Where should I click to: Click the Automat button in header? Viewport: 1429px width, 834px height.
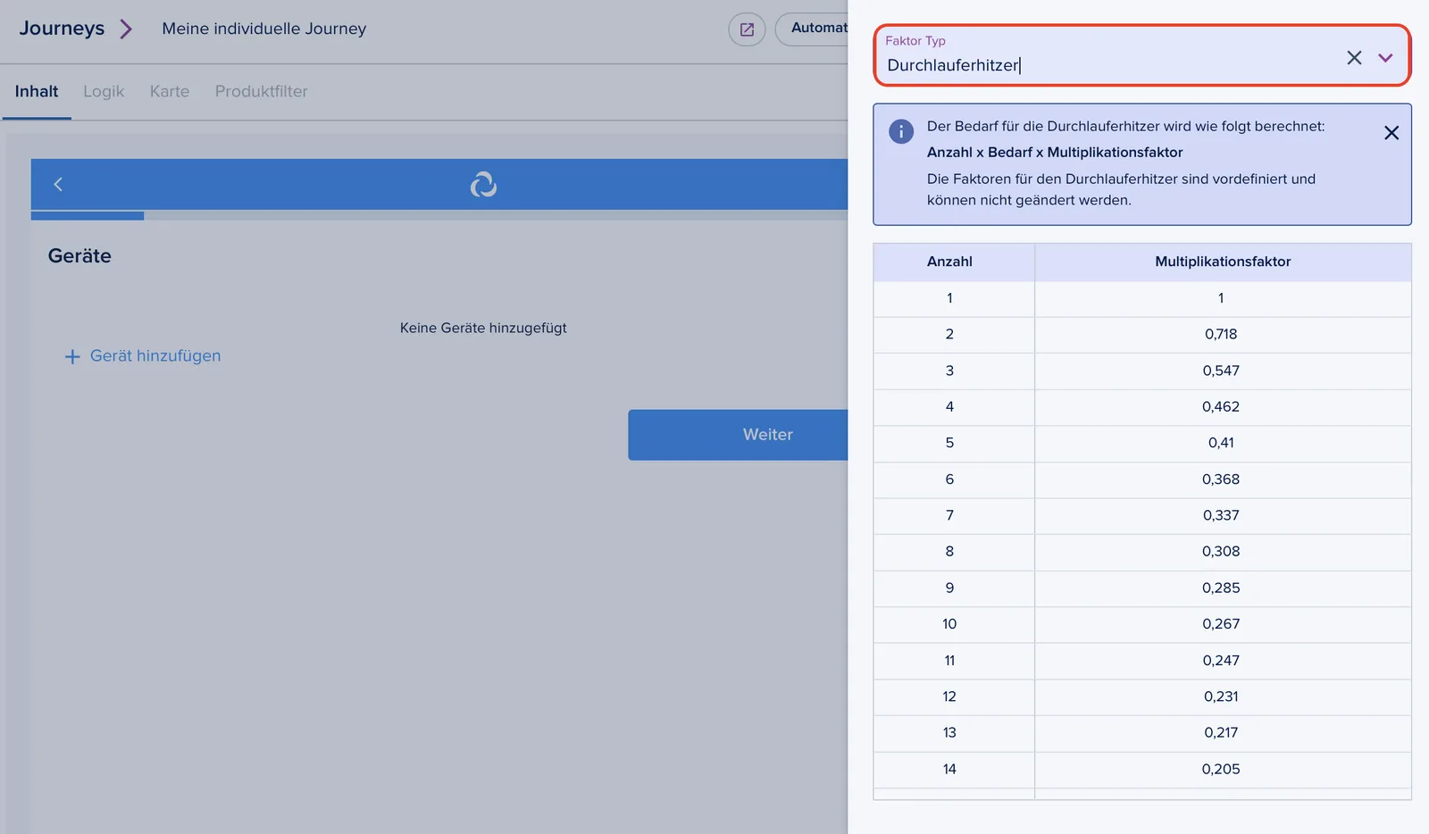tap(813, 29)
